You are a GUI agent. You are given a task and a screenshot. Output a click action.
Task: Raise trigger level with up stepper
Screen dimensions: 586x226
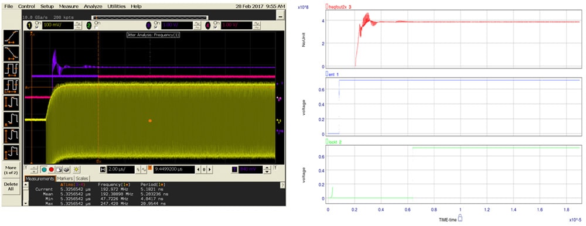[267, 167]
